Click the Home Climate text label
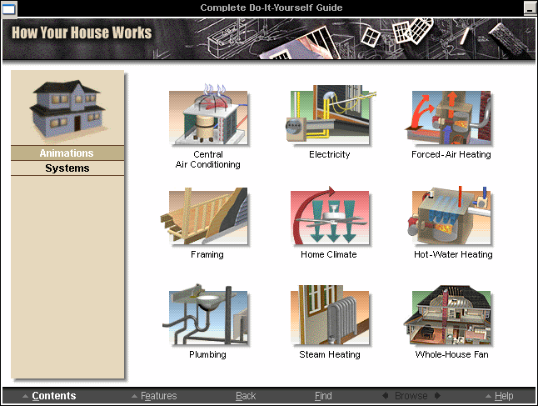This screenshot has width=538, height=406. (x=329, y=254)
